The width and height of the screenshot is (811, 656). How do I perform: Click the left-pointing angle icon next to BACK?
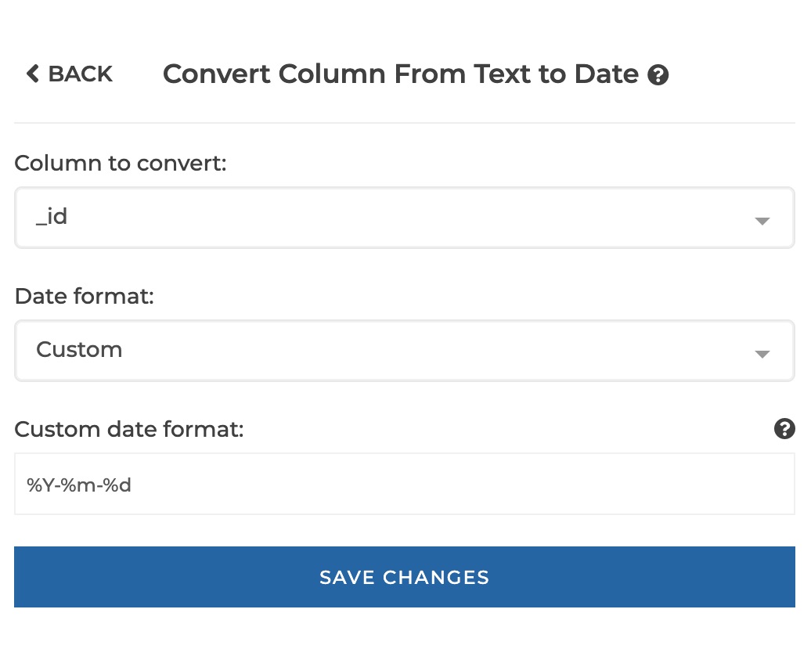32,74
